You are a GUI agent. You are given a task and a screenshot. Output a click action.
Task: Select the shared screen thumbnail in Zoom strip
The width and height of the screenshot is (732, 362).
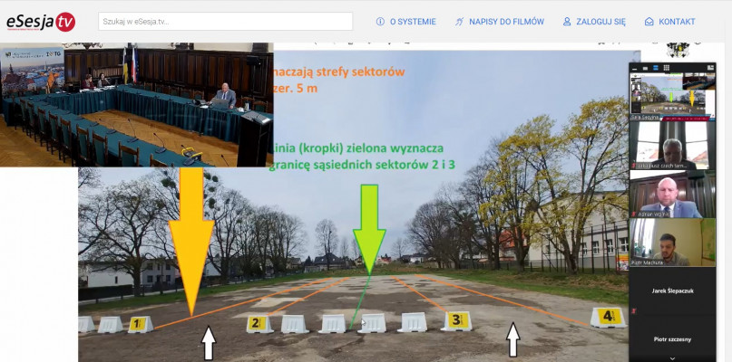click(672, 97)
